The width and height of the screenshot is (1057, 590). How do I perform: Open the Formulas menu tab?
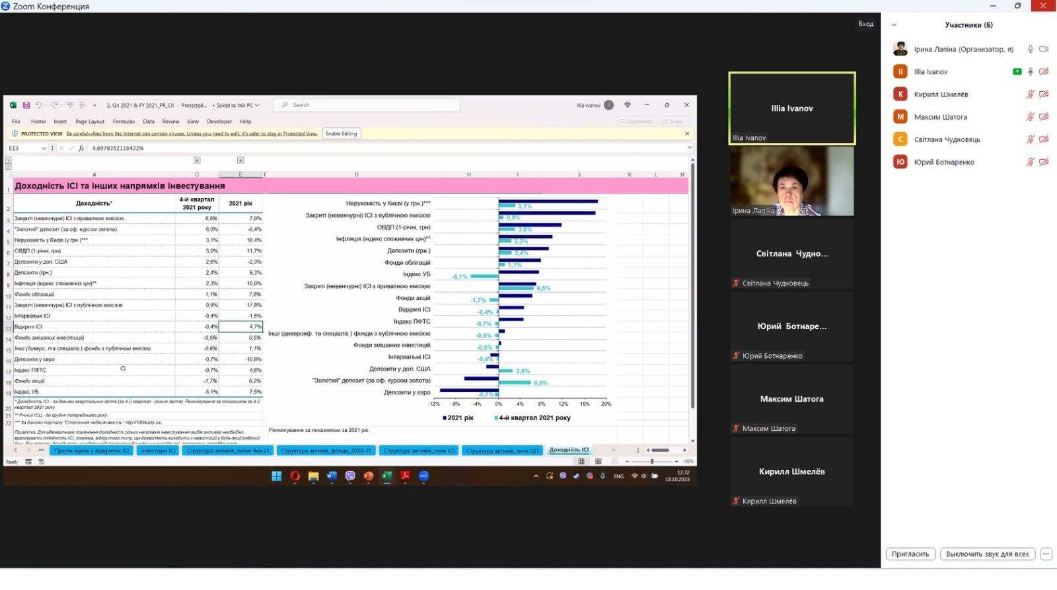tap(124, 122)
